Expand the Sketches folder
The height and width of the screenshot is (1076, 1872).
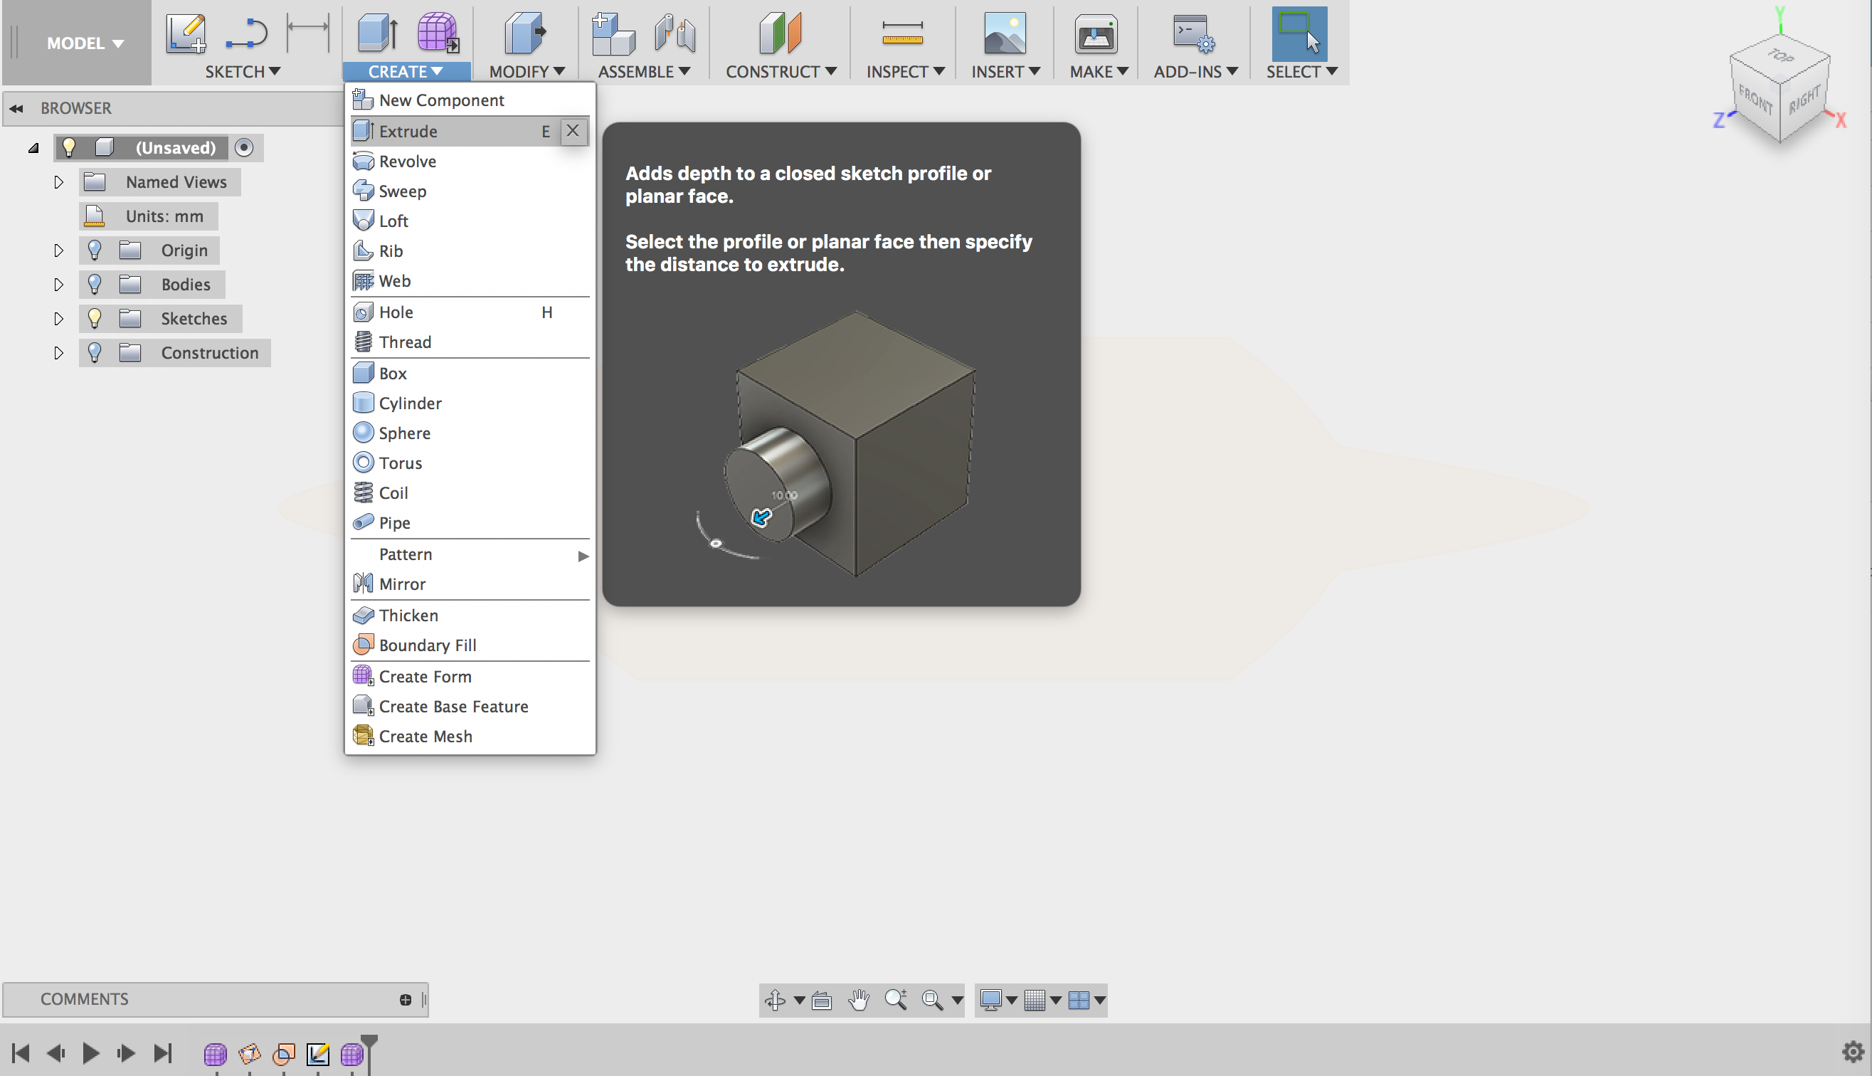pos(58,319)
